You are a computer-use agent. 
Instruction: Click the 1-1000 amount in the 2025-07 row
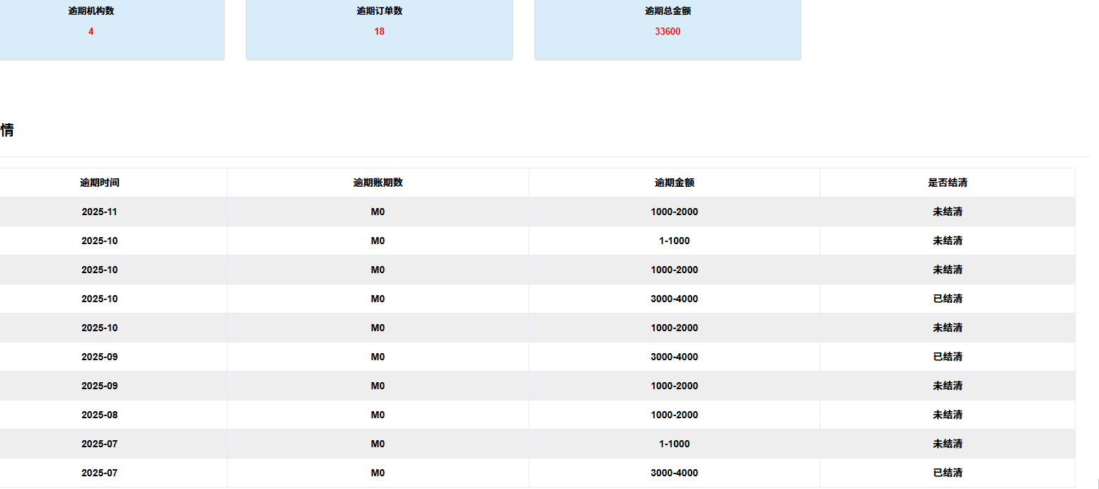674,444
